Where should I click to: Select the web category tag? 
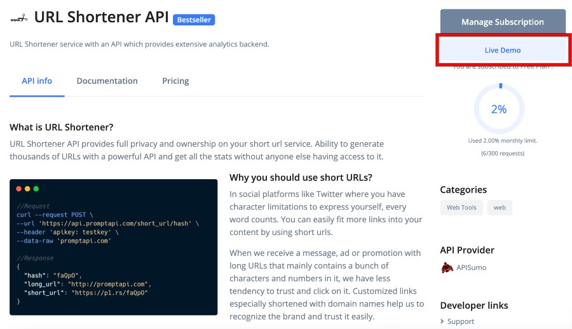click(x=500, y=208)
